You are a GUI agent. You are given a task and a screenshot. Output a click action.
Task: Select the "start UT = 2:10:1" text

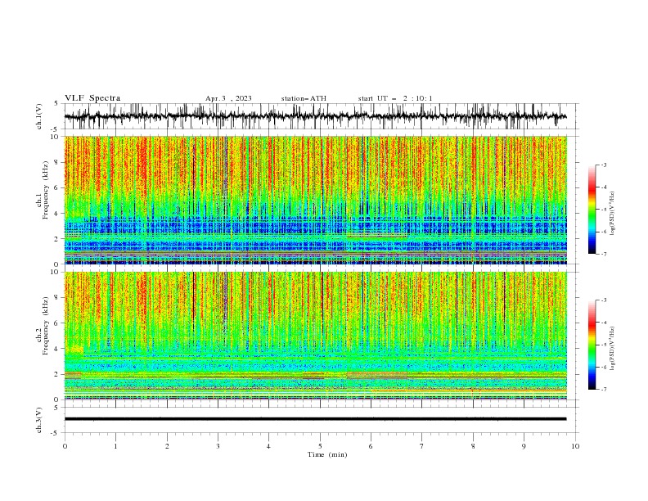[395, 98]
